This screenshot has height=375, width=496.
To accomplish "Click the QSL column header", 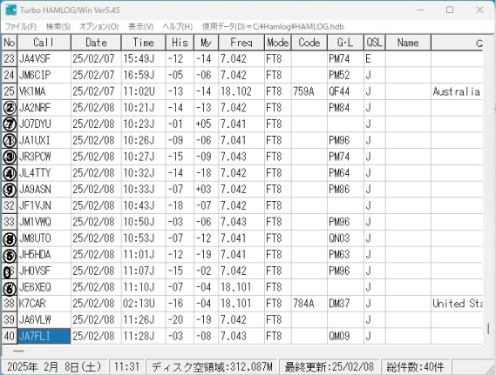I will click(375, 43).
